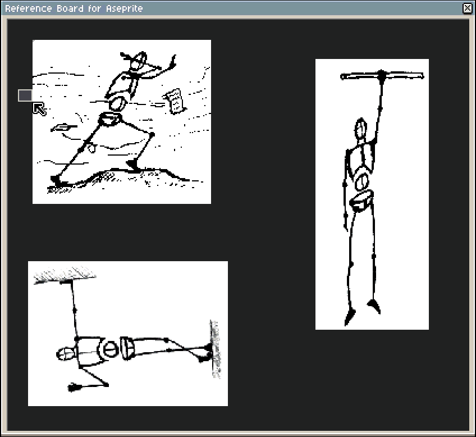Click the pelvis shape of the running figure

[x=110, y=119]
